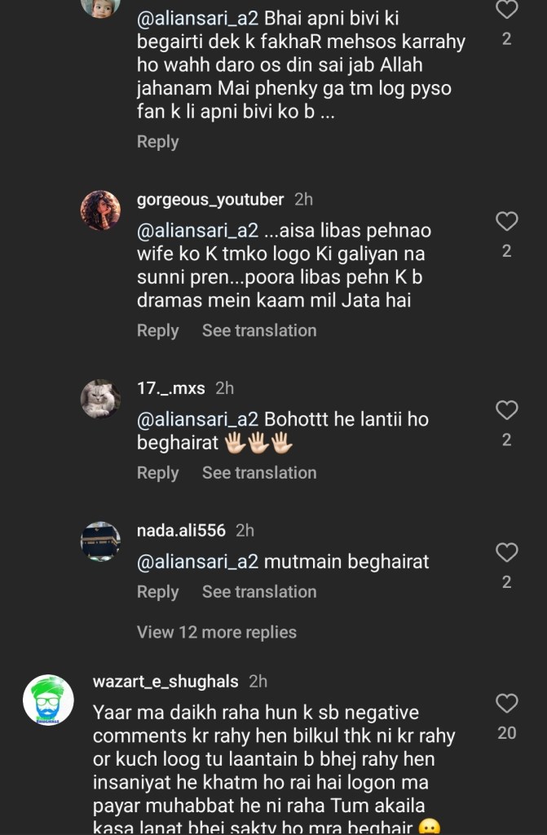Open the wazart_e_shughals username
The height and width of the screenshot is (835, 547).
[165, 681]
